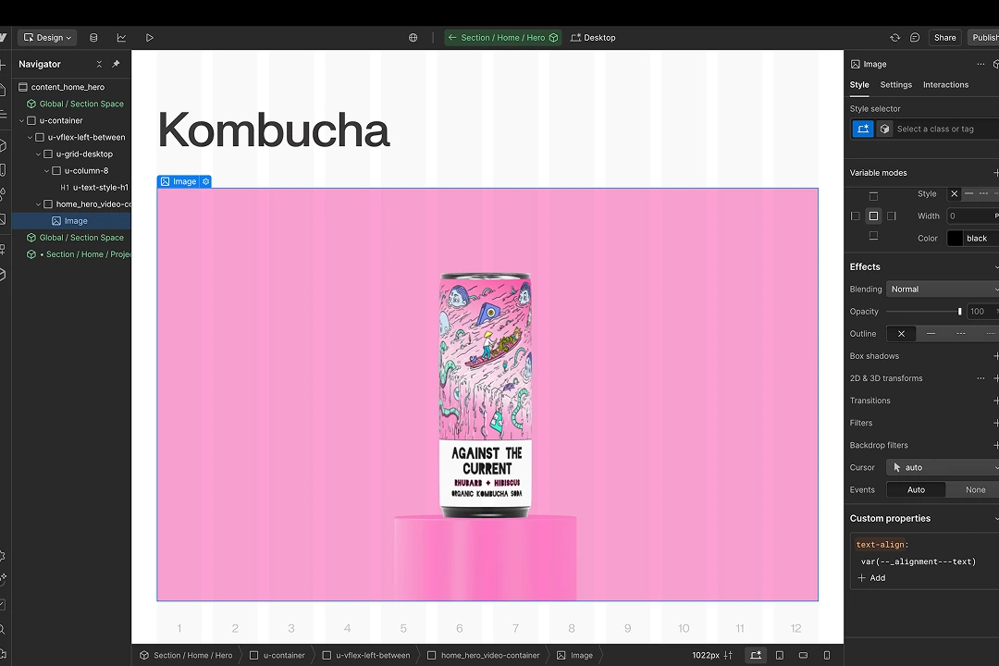This screenshot has height=666, width=999.
Task: Pin the Navigator panel
Action: click(116, 64)
